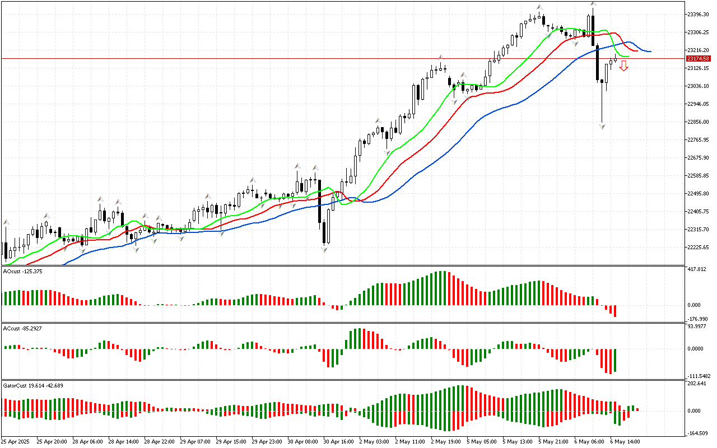Click the red 23174.58 current price tag
This screenshot has height=448, width=717.
[x=698, y=58]
